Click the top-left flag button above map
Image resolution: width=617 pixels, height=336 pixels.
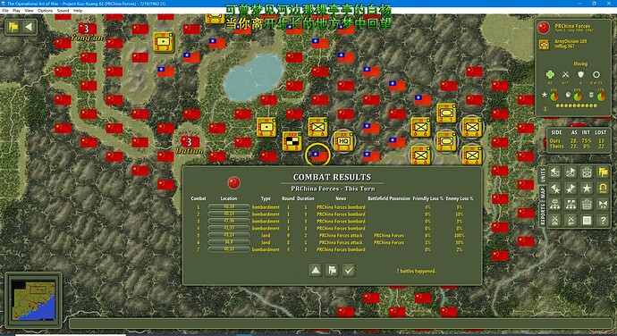click(x=13, y=27)
